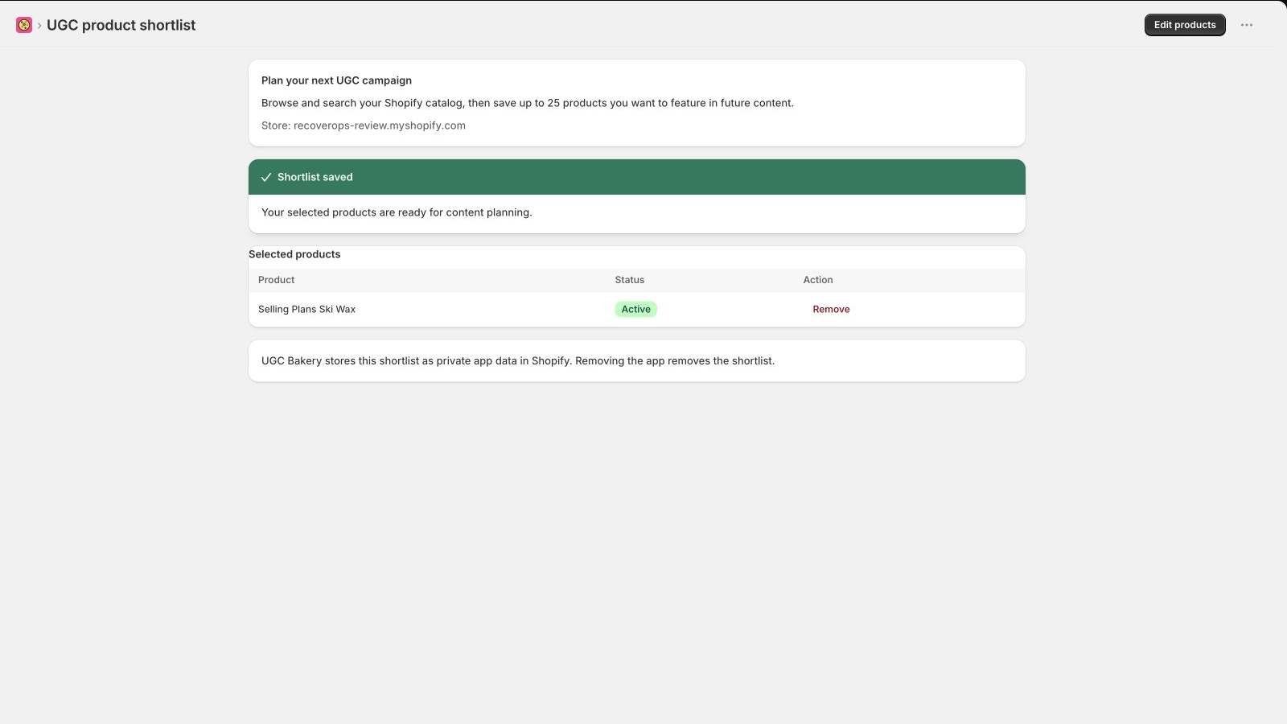Click the store URL recoverops-review.myshopify.com text
Screen dimensions: 1287x724
point(380,125)
